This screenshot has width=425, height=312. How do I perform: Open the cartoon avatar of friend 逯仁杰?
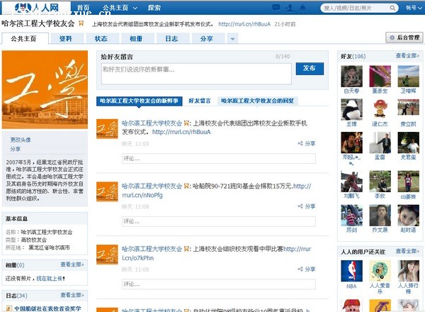tap(380, 109)
